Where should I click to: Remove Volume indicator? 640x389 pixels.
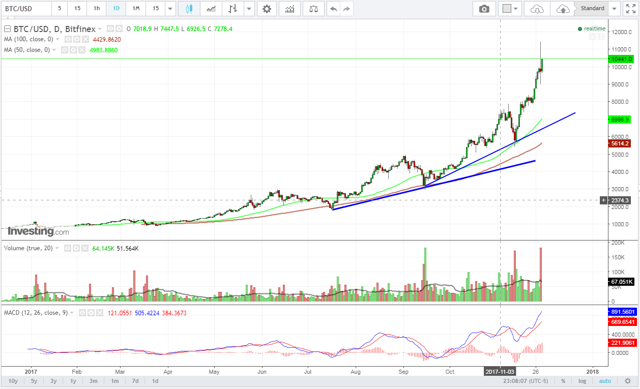tap(84, 248)
